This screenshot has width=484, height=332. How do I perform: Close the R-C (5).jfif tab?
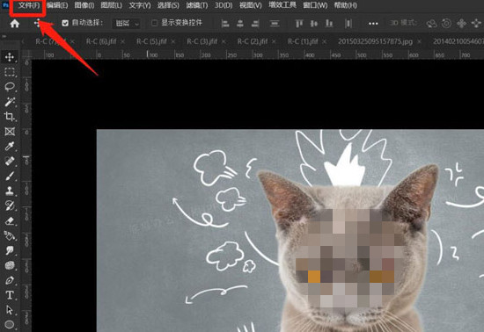pos(172,41)
